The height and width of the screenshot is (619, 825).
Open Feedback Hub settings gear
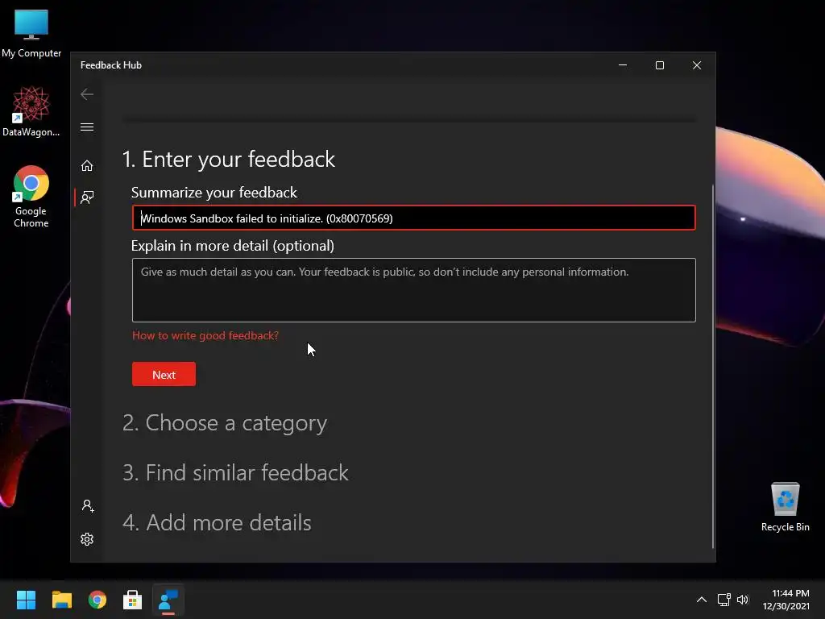click(x=87, y=539)
